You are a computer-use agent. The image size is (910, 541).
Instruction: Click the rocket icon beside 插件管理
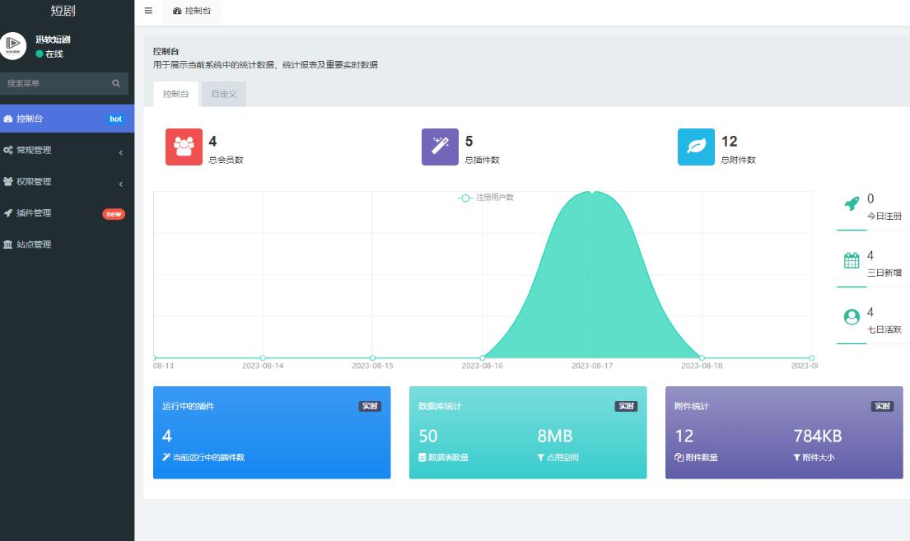pyautogui.click(x=7, y=213)
